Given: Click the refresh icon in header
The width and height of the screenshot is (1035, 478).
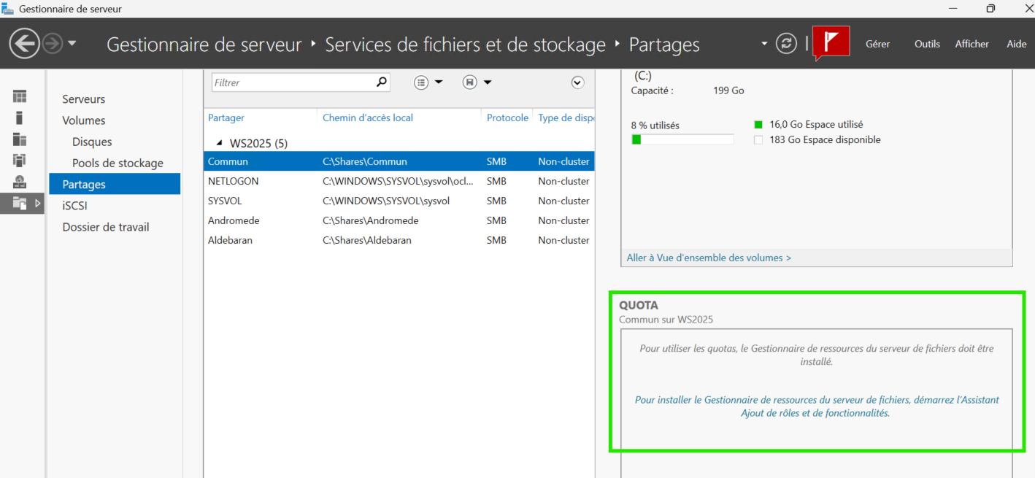Looking at the screenshot, I should click(786, 44).
